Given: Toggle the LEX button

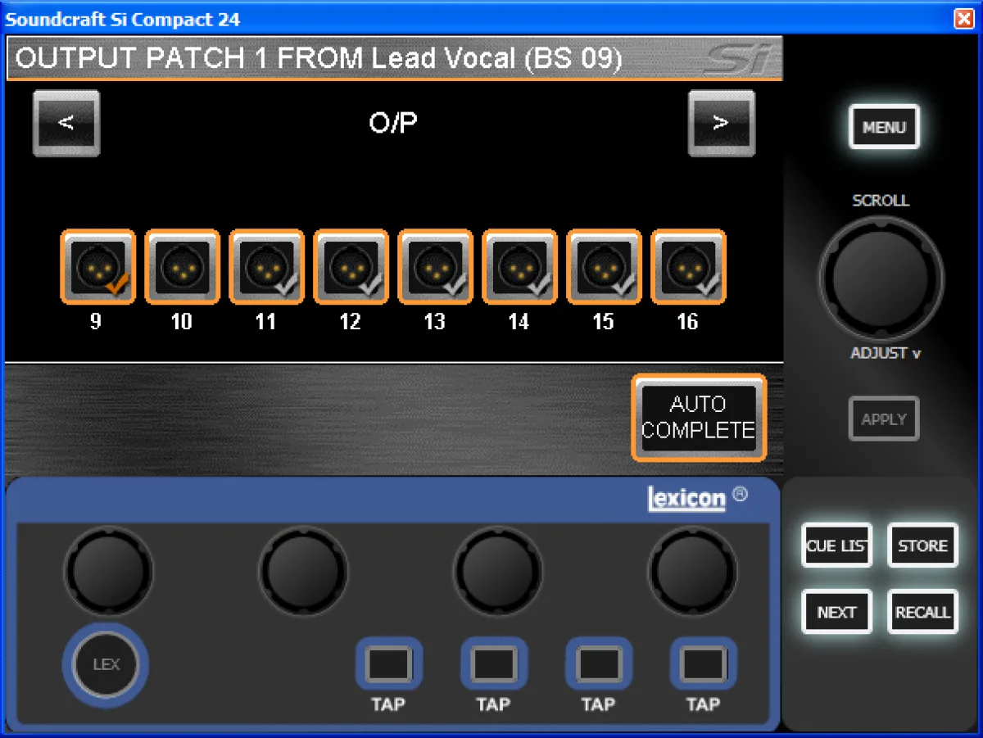Looking at the screenshot, I should click(106, 665).
